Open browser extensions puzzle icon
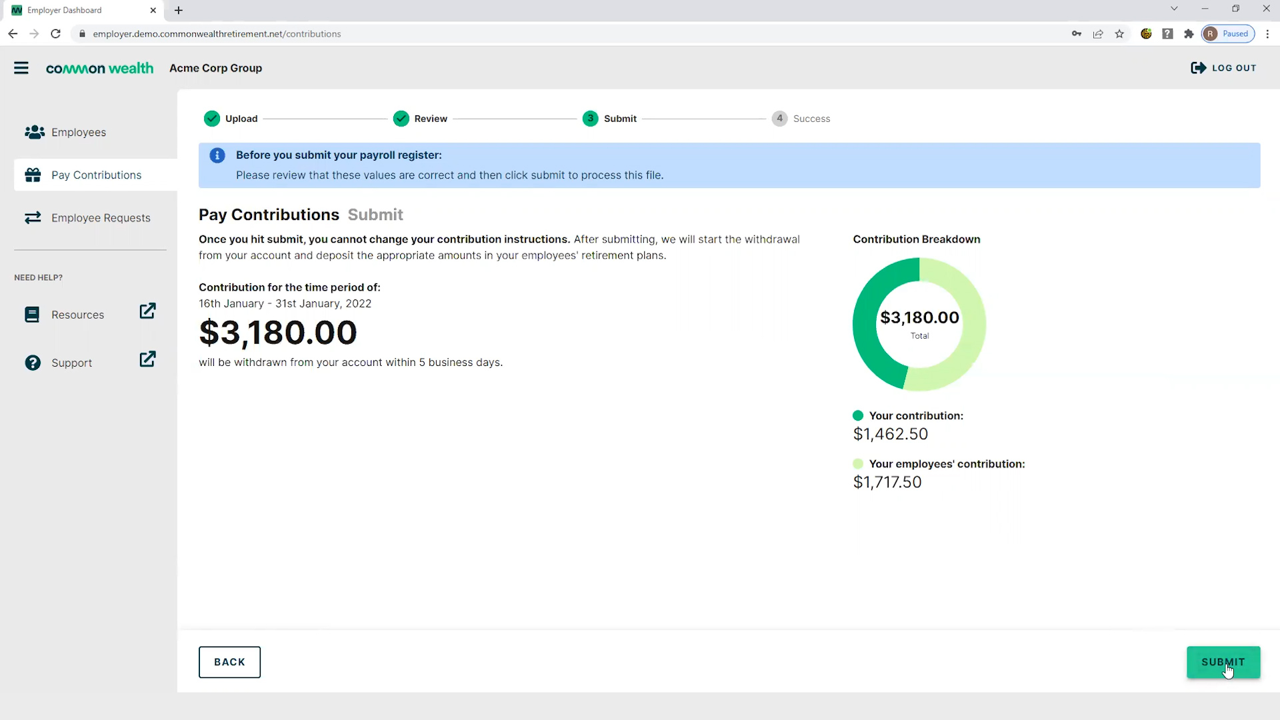 click(x=1189, y=34)
